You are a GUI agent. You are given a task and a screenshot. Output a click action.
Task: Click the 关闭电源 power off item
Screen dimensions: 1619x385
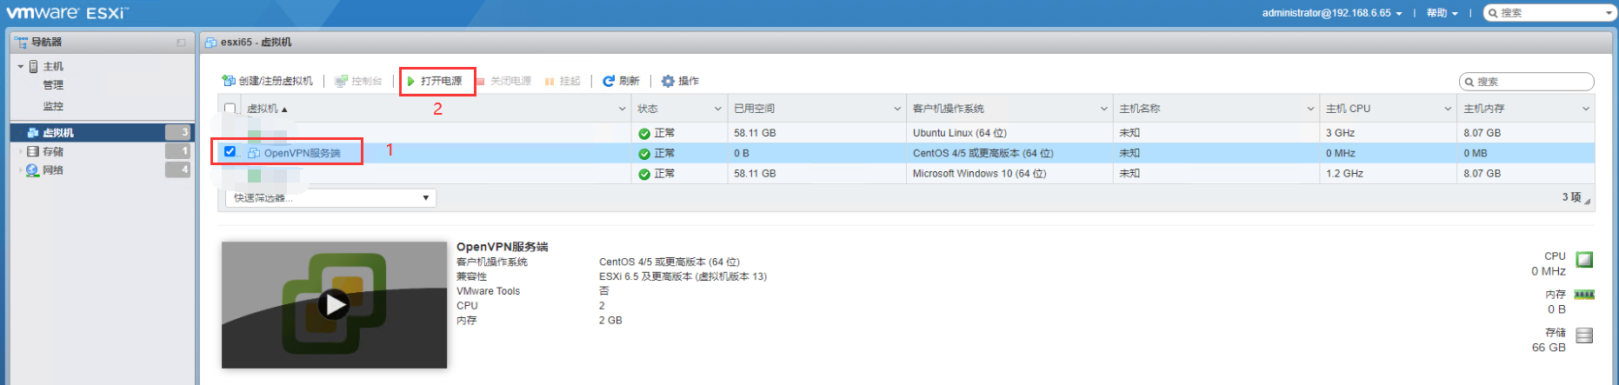[503, 81]
